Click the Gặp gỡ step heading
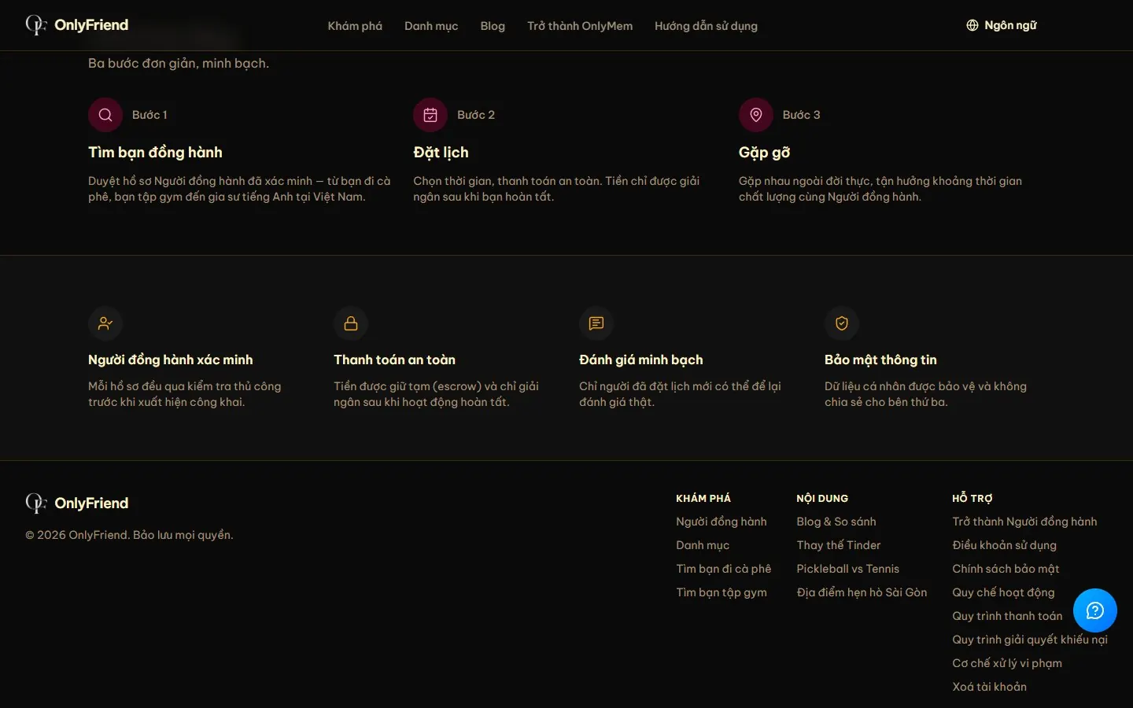The width and height of the screenshot is (1133, 708). (x=764, y=153)
